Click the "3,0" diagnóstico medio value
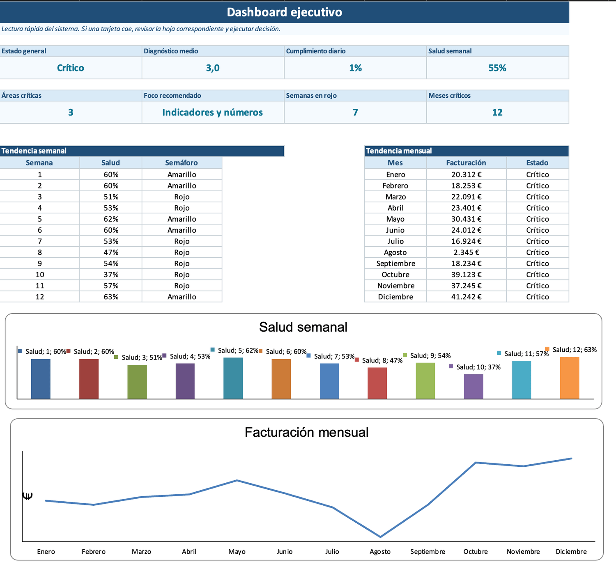616x578 pixels. tap(213, 68)
